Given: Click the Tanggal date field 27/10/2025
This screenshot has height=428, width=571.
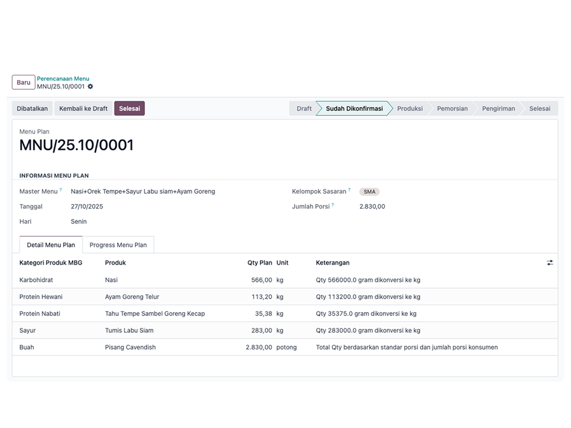Looking at the screenshot, I should [x=87, y=206].
